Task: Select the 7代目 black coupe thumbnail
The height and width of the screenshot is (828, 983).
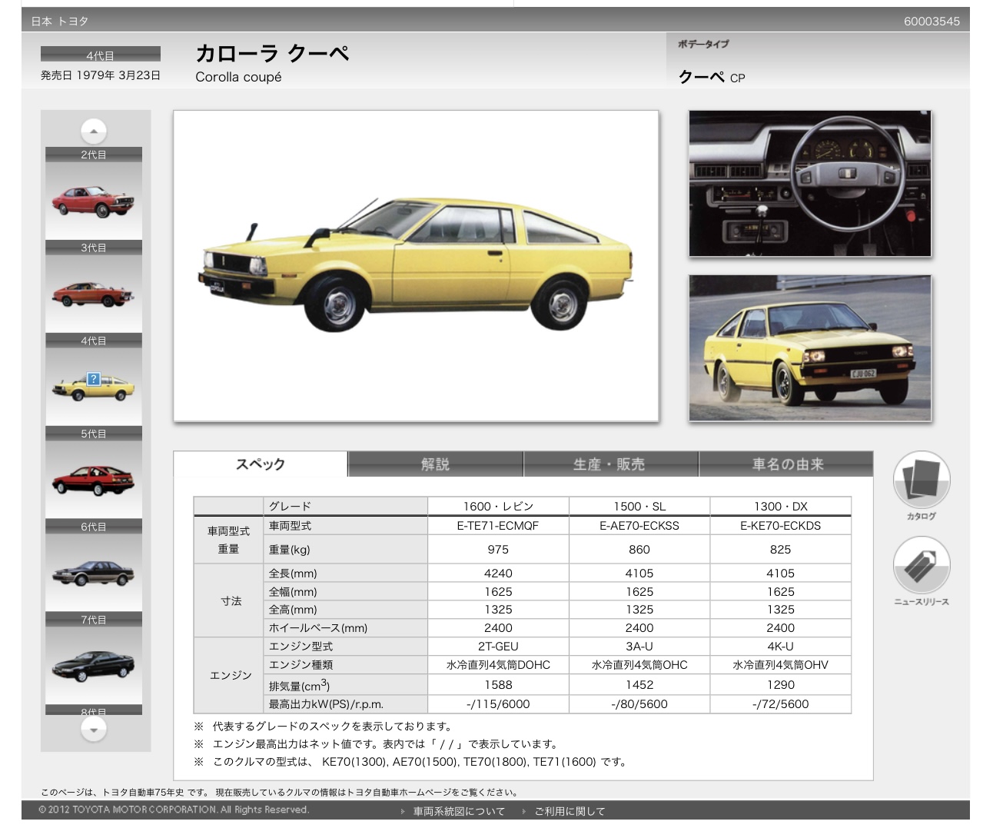Action: [93, 665]
